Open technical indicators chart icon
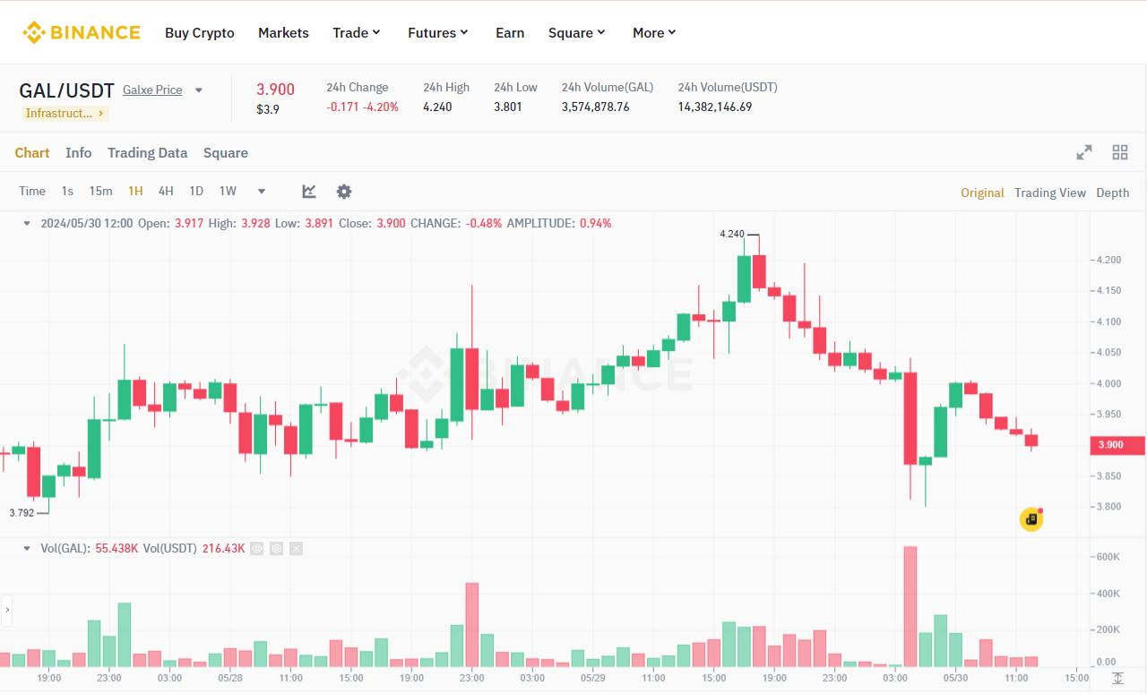The width and height of the screenshot is (1147, 694). tap(309, 191)
